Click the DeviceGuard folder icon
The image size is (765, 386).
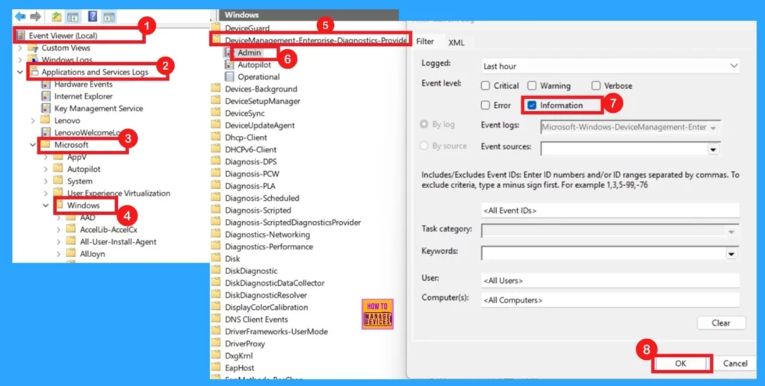pos(216,28)
